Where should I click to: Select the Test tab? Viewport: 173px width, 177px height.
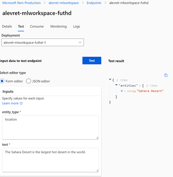click(x=21, y=26)
